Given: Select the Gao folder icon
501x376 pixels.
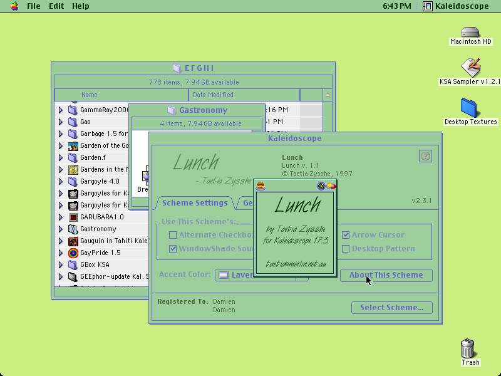Looking at the screenshot, I should [x=73, y=122].
